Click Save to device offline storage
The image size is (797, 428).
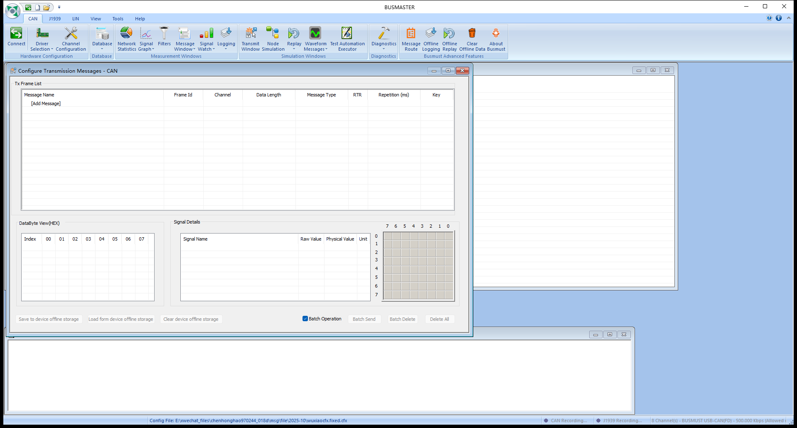click(49, 319)
